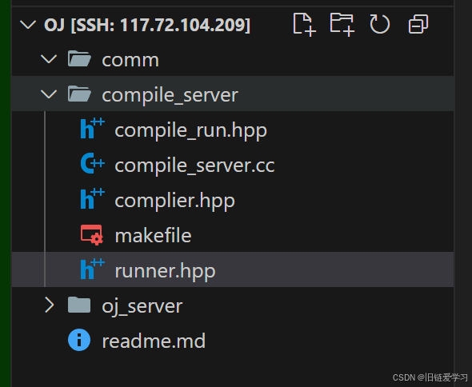Click the New File icon
This screenshot has height=387, width=472.
[304, 24]
